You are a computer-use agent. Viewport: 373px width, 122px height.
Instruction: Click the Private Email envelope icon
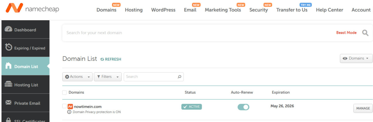[x=9, y=103]
